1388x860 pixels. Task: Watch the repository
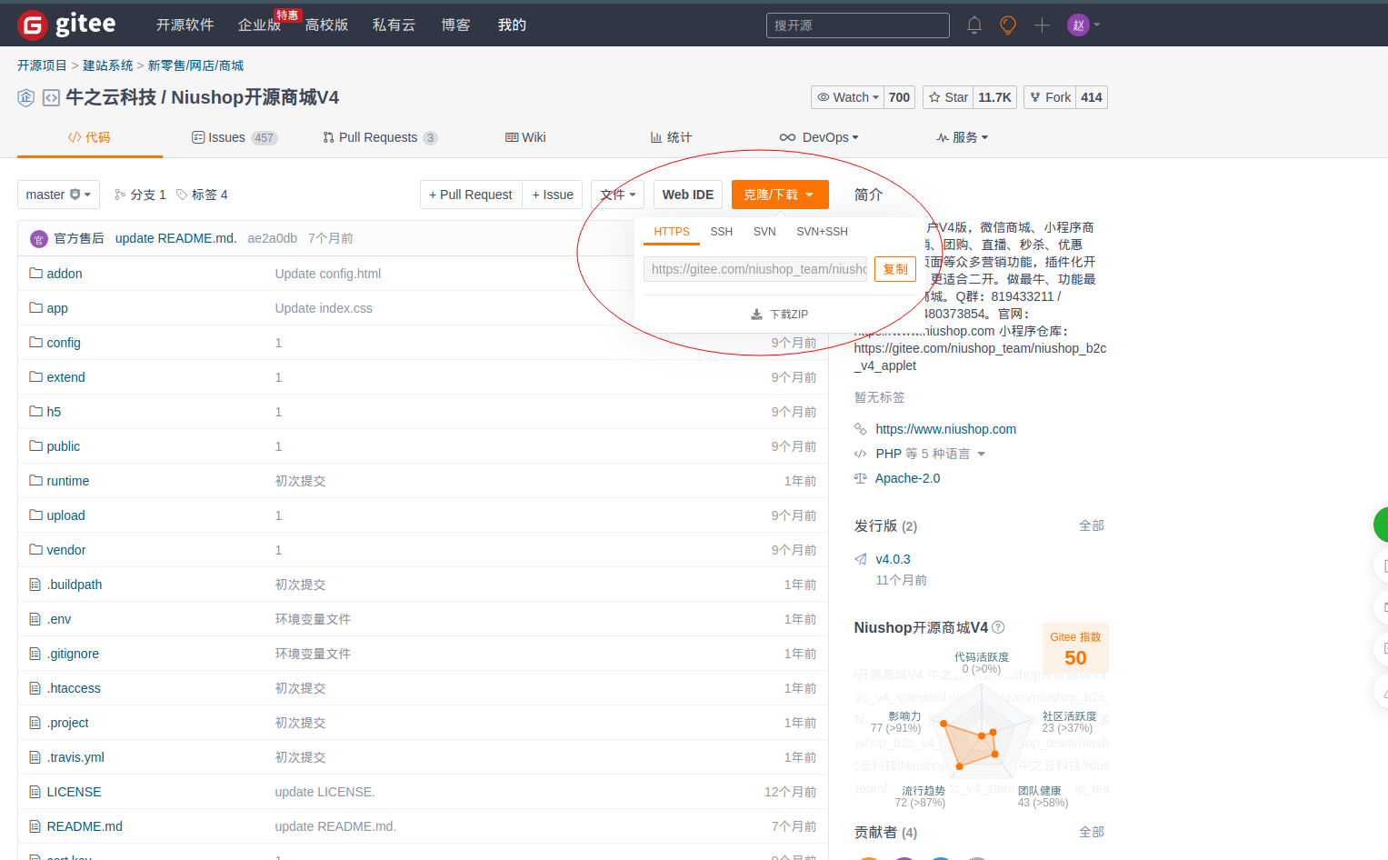pos(846,96)
